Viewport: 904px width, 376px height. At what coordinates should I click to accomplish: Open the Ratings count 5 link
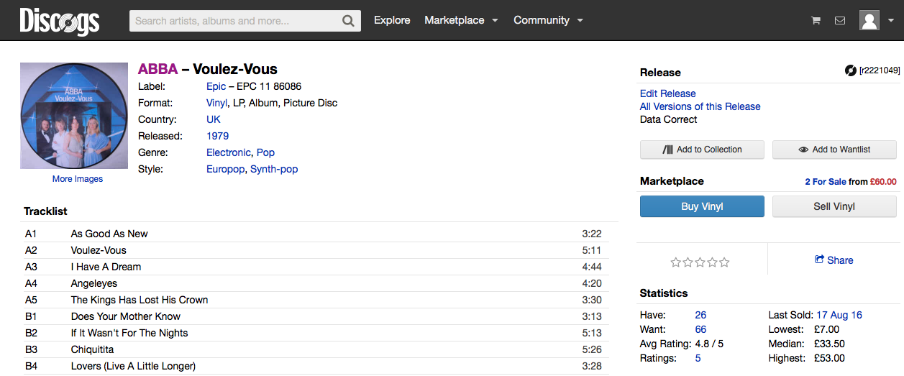tap(698, 358)
